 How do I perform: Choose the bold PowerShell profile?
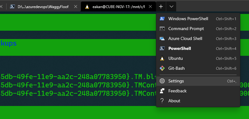[x=198, y=49]
